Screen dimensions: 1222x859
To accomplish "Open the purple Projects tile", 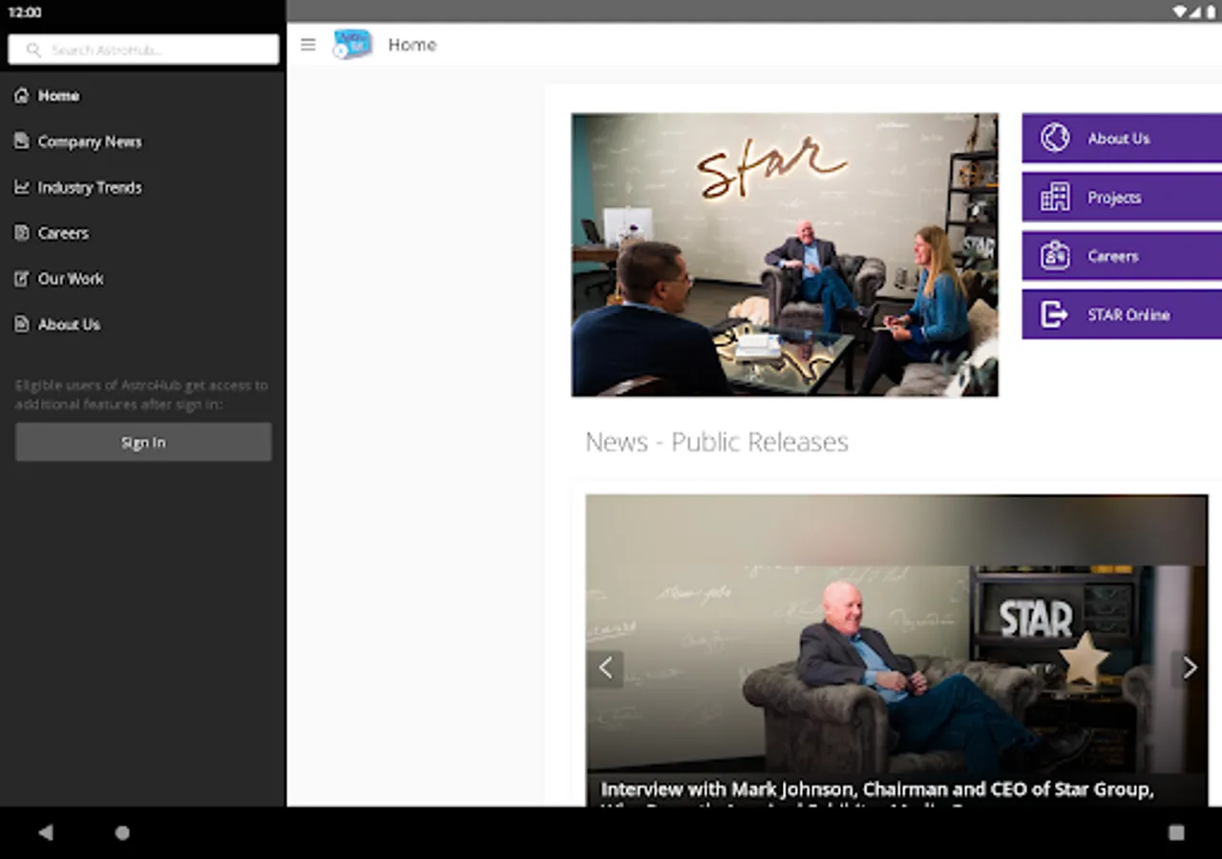I will (x=1122, y=198).
